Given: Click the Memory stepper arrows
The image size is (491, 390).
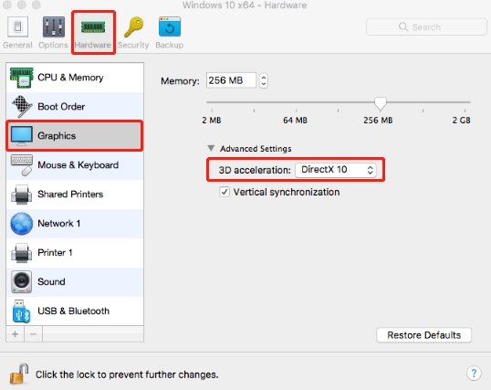Looking at the screenshot, I should 264,80.
